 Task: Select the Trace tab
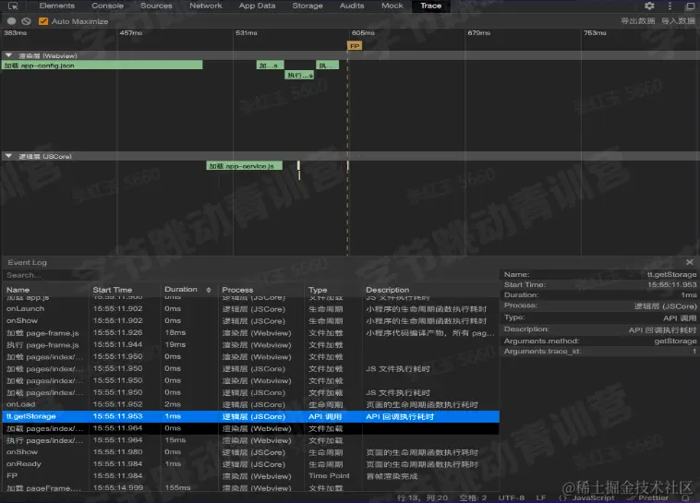pyautogui.click(x=430, y=6)
